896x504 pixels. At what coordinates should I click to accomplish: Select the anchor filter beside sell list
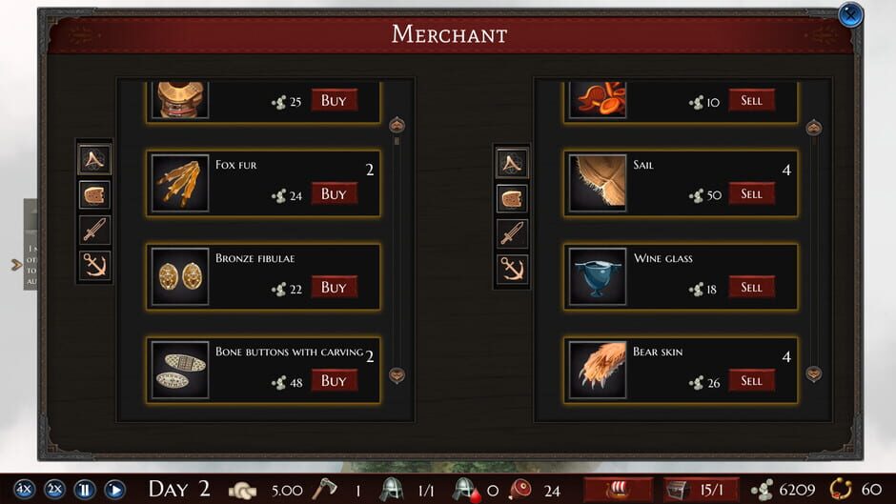(512, 269)
